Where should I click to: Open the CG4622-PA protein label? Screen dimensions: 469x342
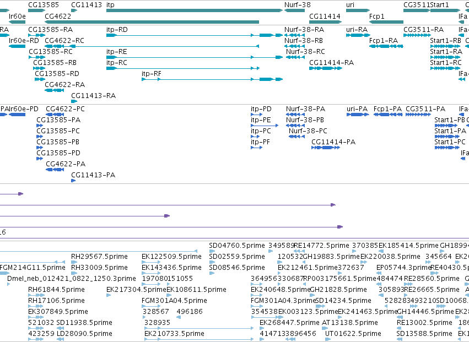click(x=66, y=165)
